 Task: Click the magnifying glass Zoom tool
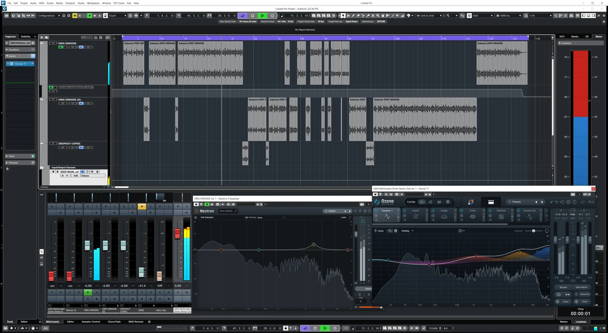pos(378,16)
